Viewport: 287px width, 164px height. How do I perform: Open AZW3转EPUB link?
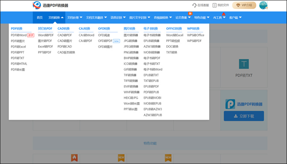[x=153, y=115]
